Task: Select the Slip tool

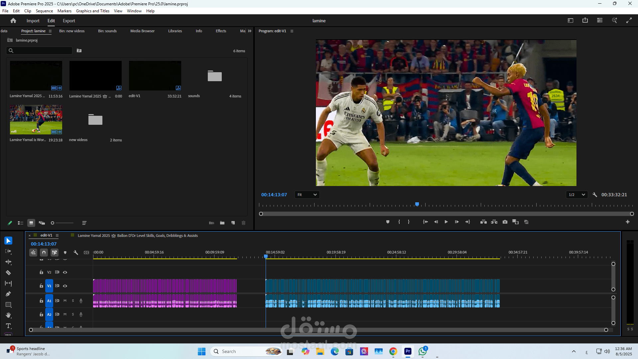Action: 8,283
